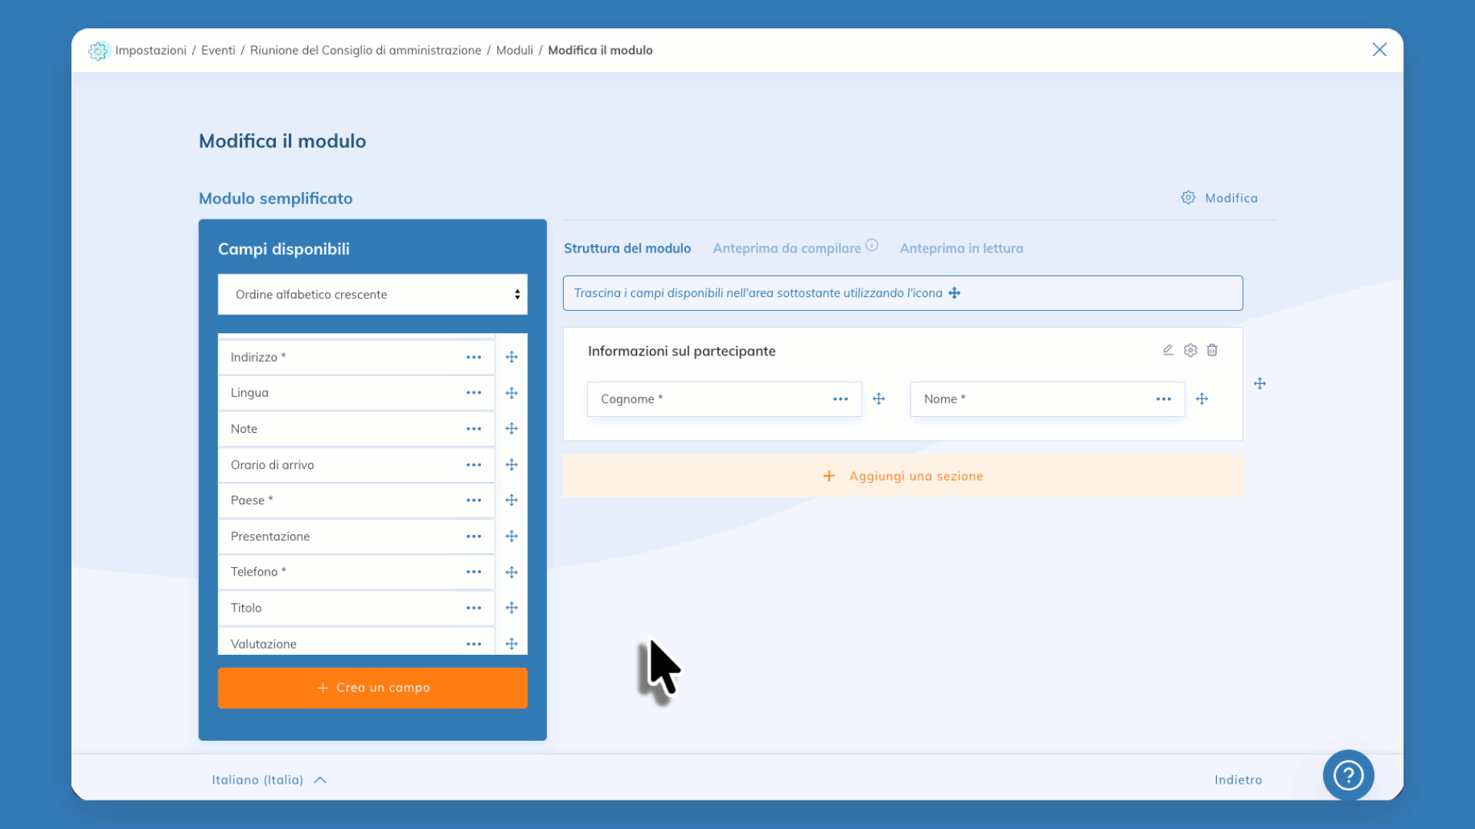The height and width of the screenshot is (829, 1475).
Task: Open the options menu for the Telefono field
Action: 473,571
